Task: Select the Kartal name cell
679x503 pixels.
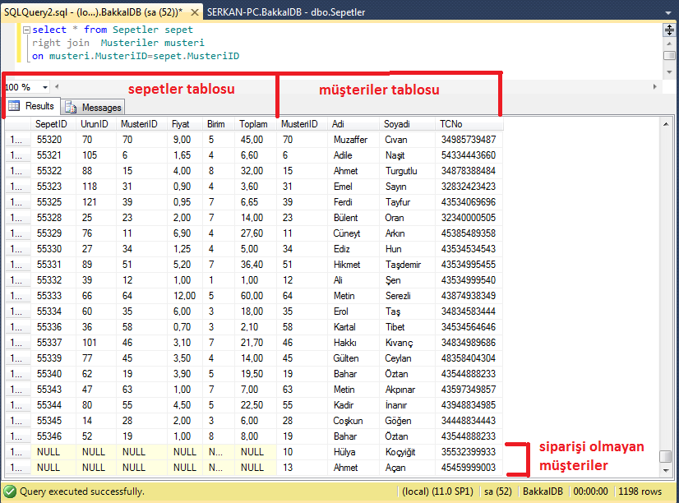Action: pos(353,327)
